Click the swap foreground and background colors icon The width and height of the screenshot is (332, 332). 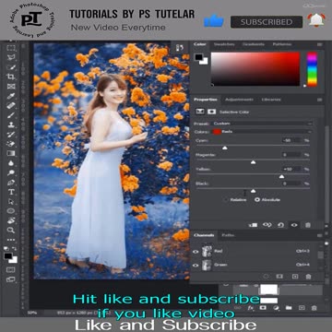tap(15, 248)
